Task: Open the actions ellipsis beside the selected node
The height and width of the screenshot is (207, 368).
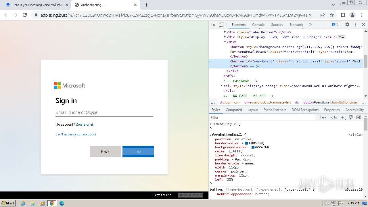Action: coord(211,61)
